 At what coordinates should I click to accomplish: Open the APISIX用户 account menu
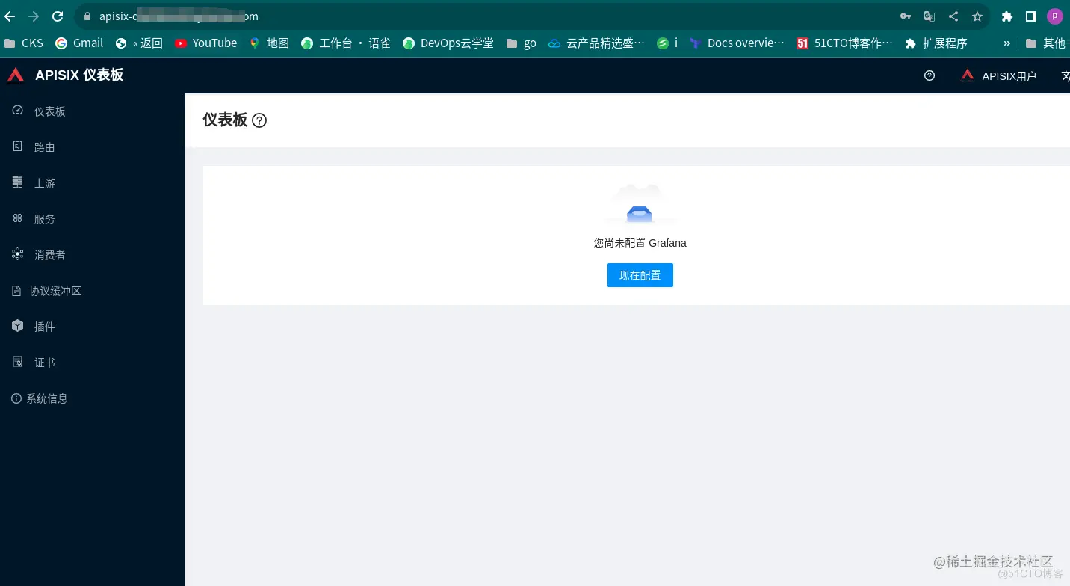pyautogui.click(x=999, y=75)
